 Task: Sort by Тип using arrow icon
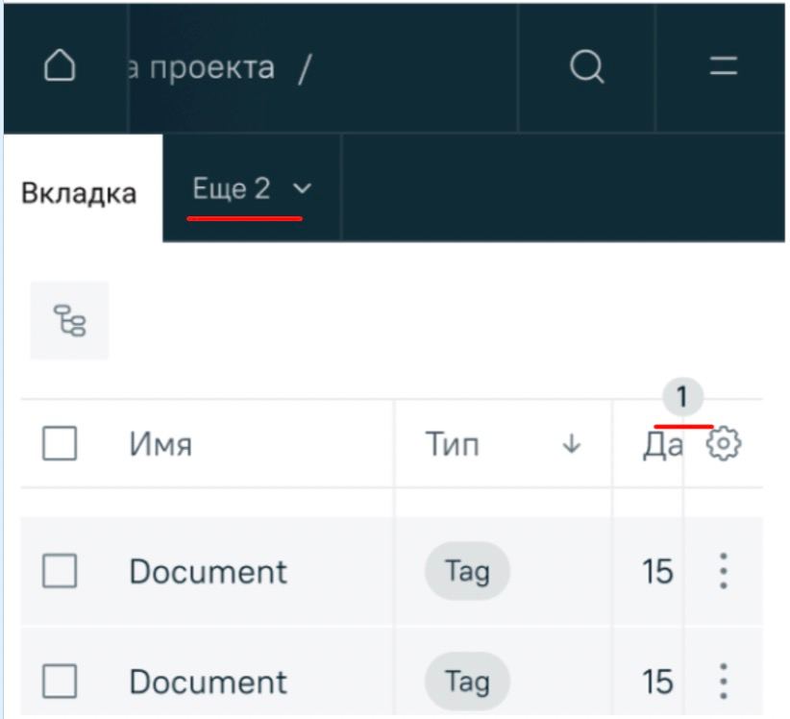(572, 444)
